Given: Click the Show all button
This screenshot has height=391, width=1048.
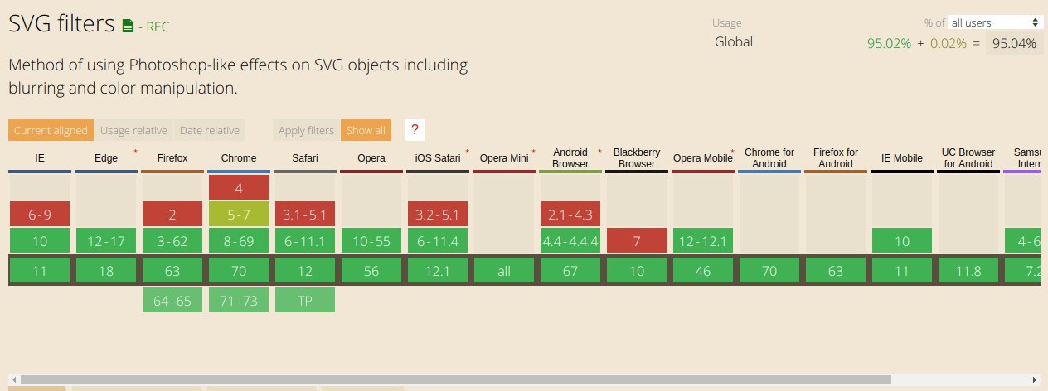Looking at the screenshot, I should pyautogui.click(x=366, y=130).
